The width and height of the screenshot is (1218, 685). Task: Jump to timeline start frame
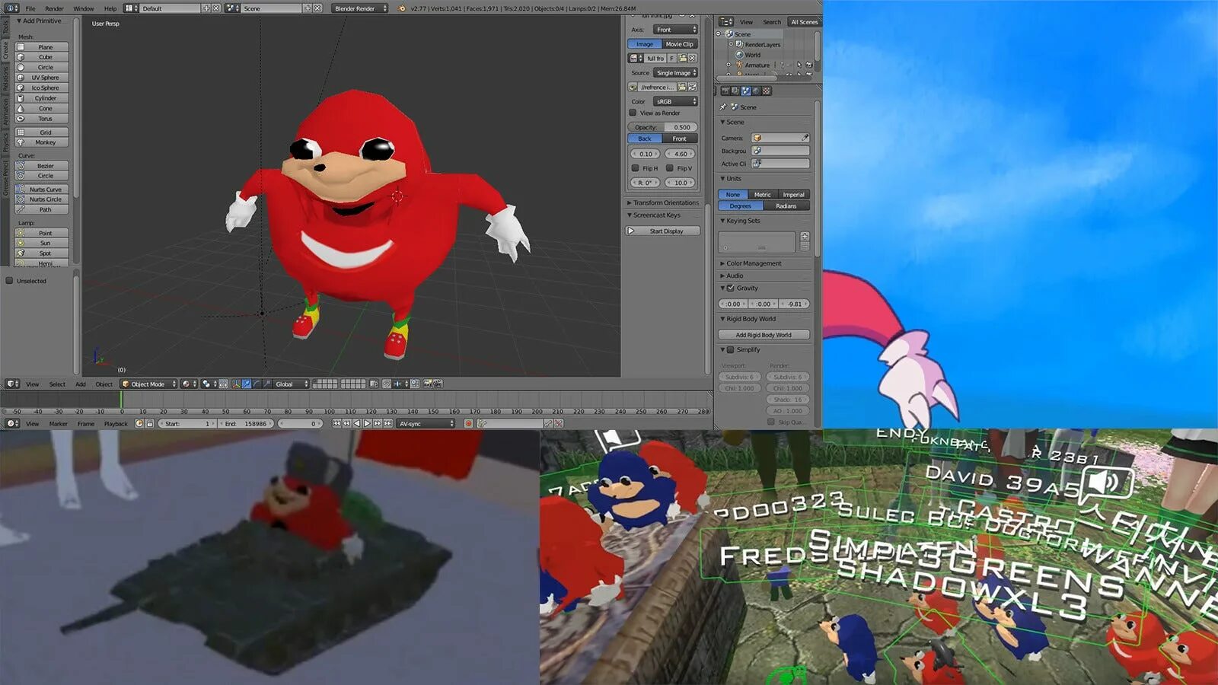(x=336, y=423)
